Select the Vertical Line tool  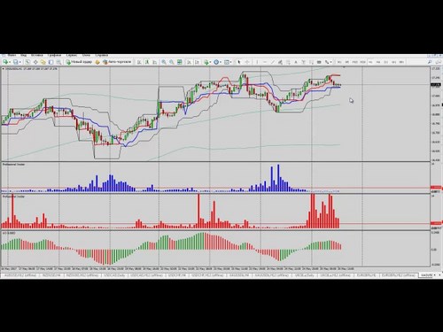pyautogui.click(x=257, y=62)
